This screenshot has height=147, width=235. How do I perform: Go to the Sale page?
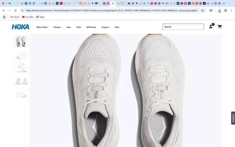(x=117, y=27)
